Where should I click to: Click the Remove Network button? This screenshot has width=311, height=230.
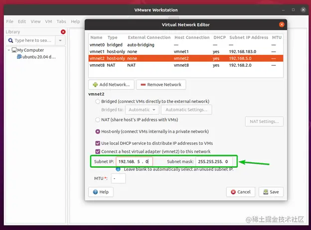click(161, 85)
